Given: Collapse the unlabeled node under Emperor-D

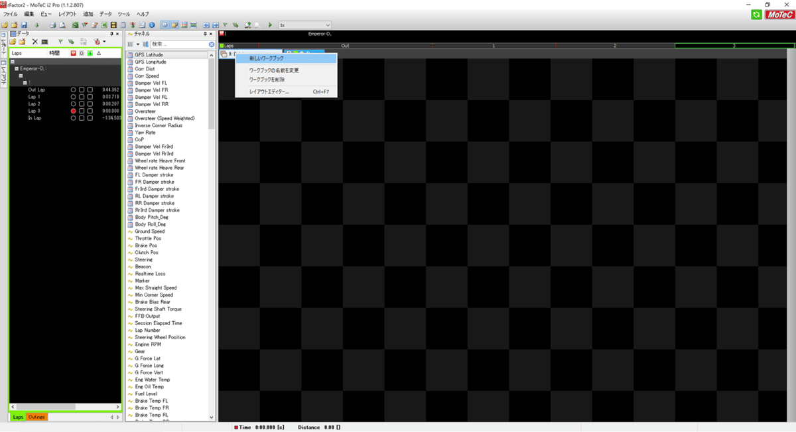Looking at the screenshot, I should click(x=21, y=76).
